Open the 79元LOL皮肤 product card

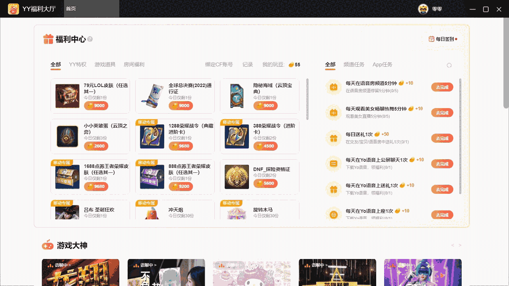[89, 95]
